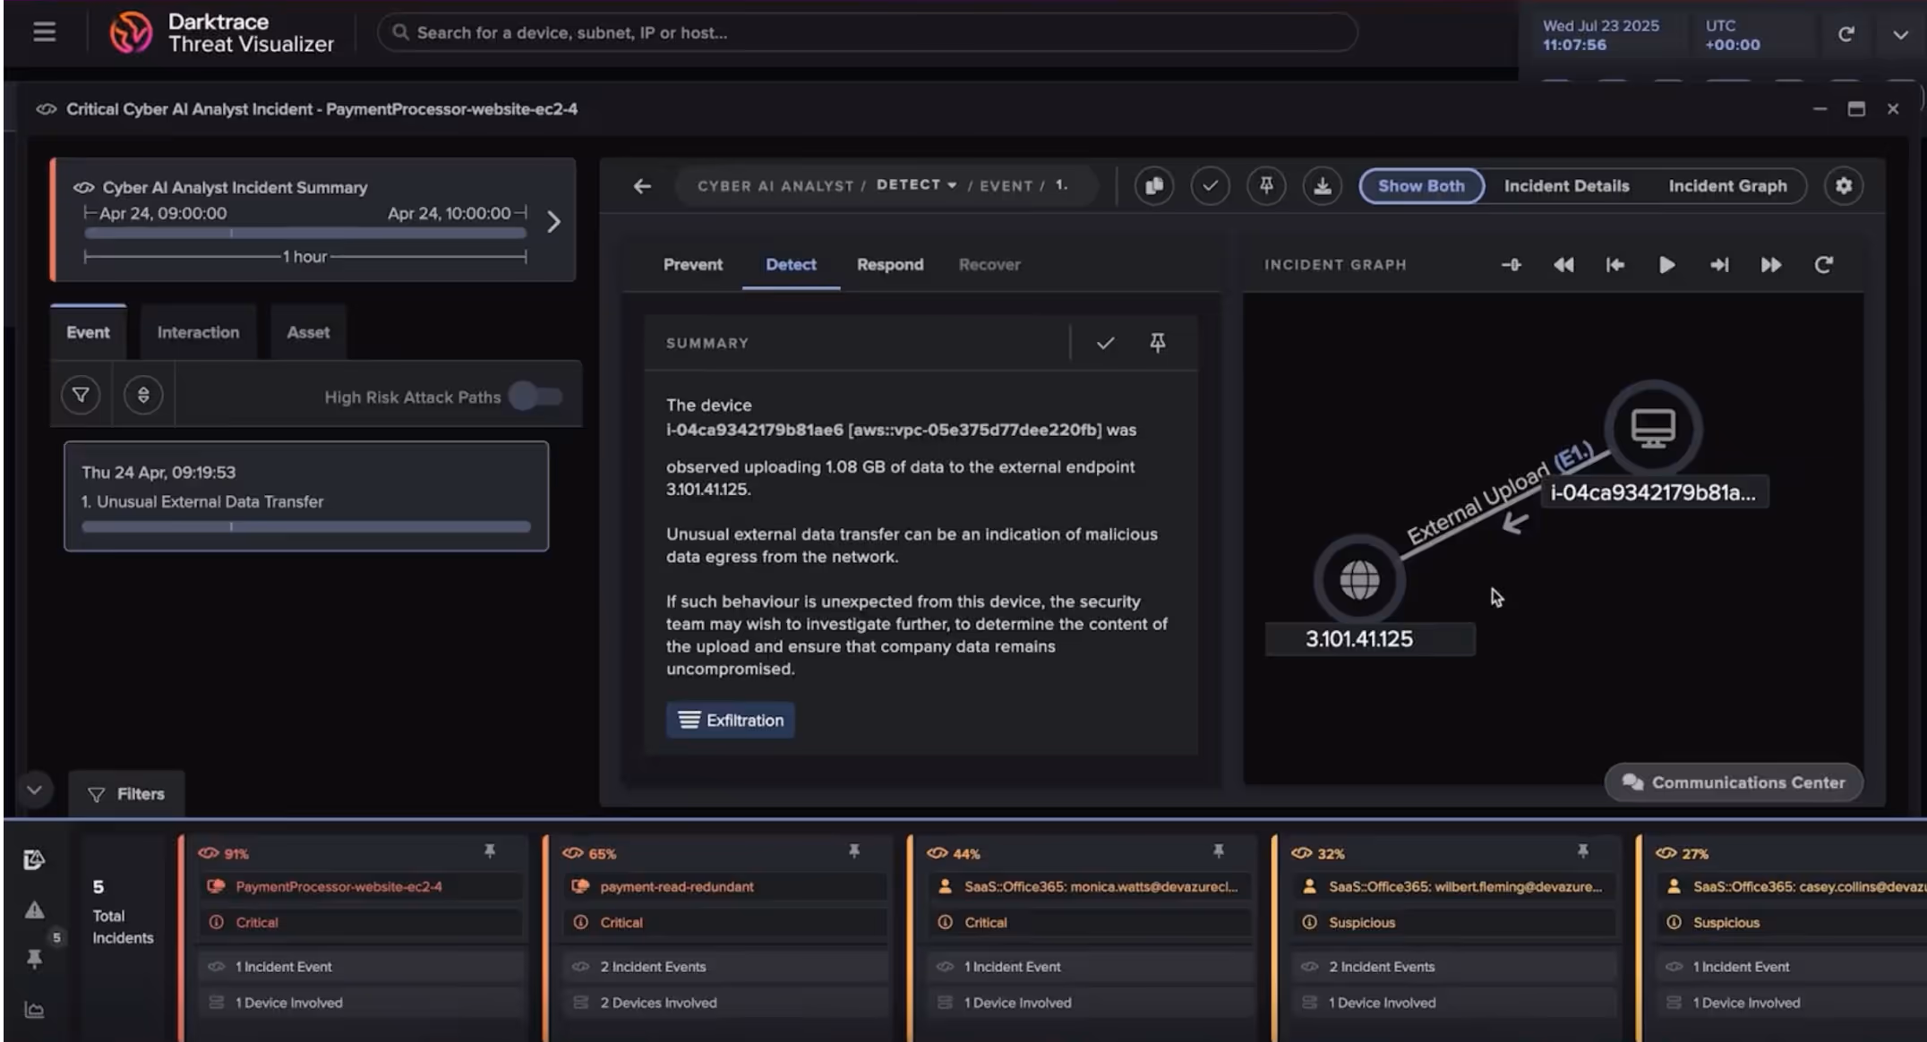Open the Recover tab
The height and width of the screenshot is (1042, 1927).
point(989,265)
